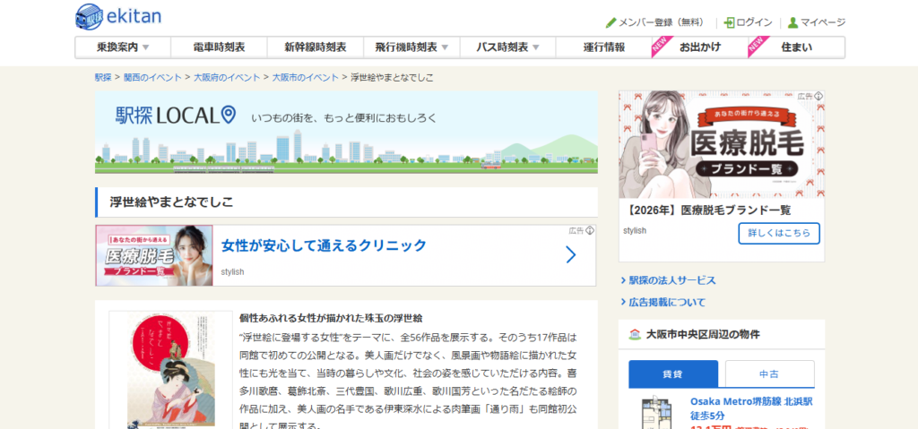Screen dimensions: 918x429
Task: Open the 新幹線時刻表 menu item
Action: coord(315,47)
